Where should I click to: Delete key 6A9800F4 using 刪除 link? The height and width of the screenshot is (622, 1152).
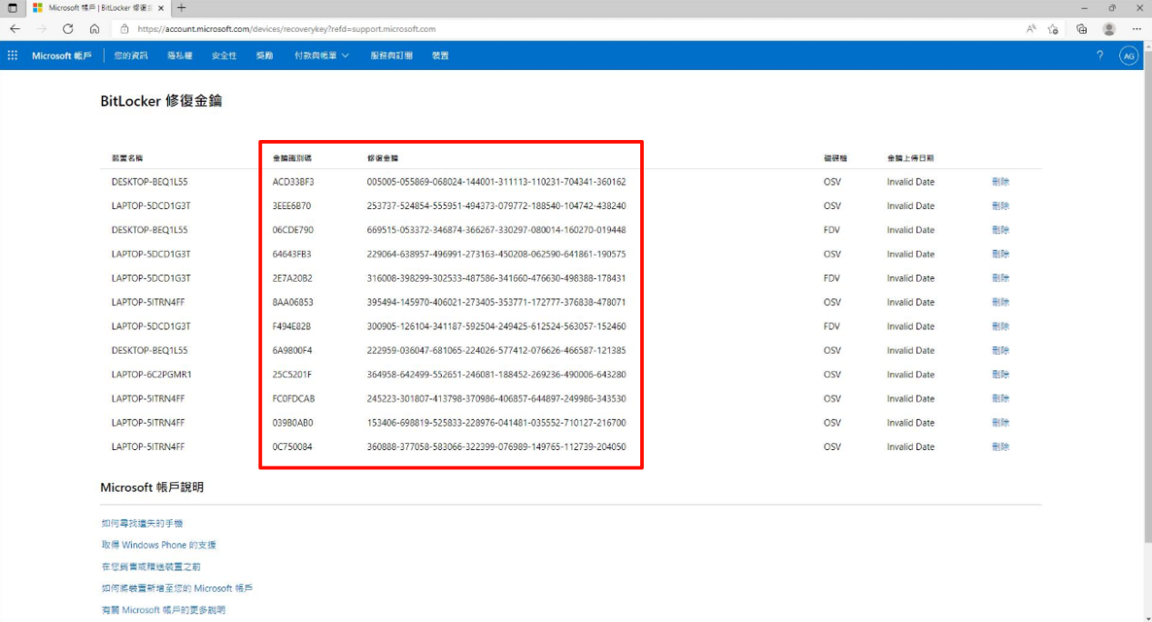click(x=1000, y=350)
